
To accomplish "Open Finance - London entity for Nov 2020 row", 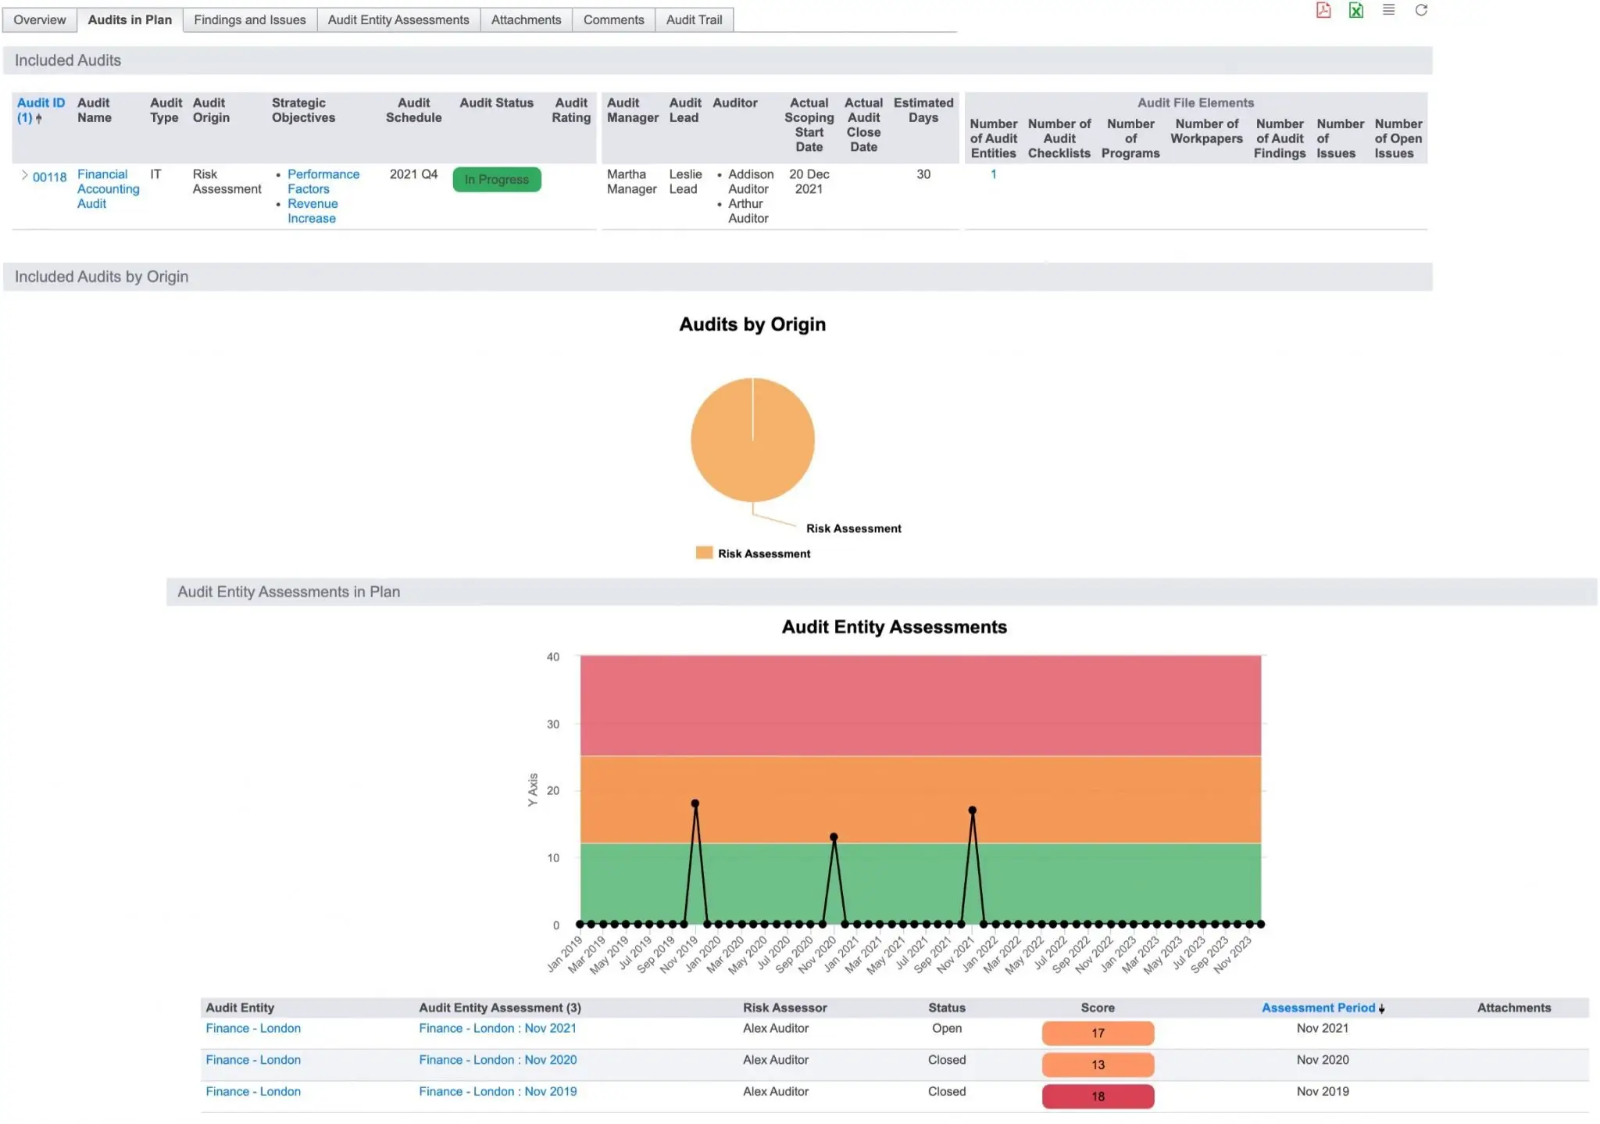I will pyautogui.click(x=253, y=1060).
